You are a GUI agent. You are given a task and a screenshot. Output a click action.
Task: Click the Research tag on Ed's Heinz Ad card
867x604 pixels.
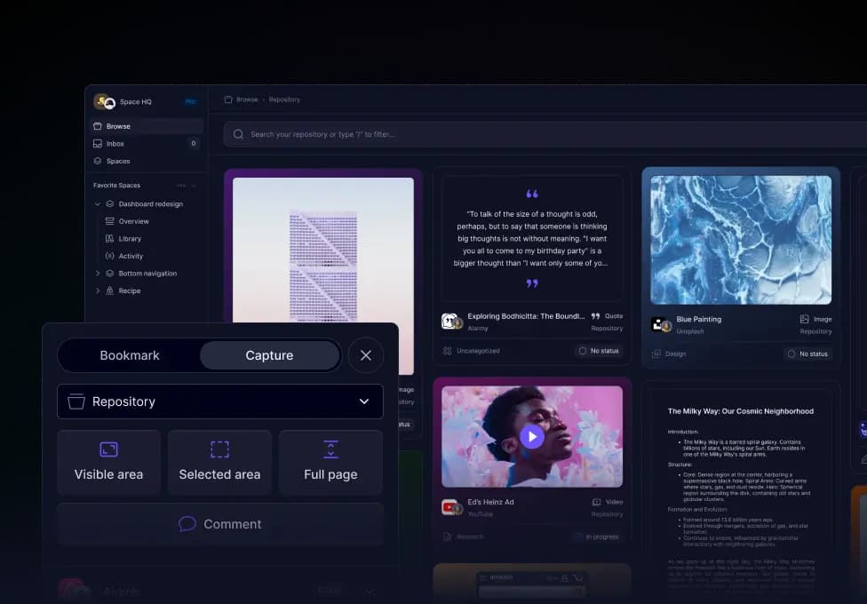point(464,536)
